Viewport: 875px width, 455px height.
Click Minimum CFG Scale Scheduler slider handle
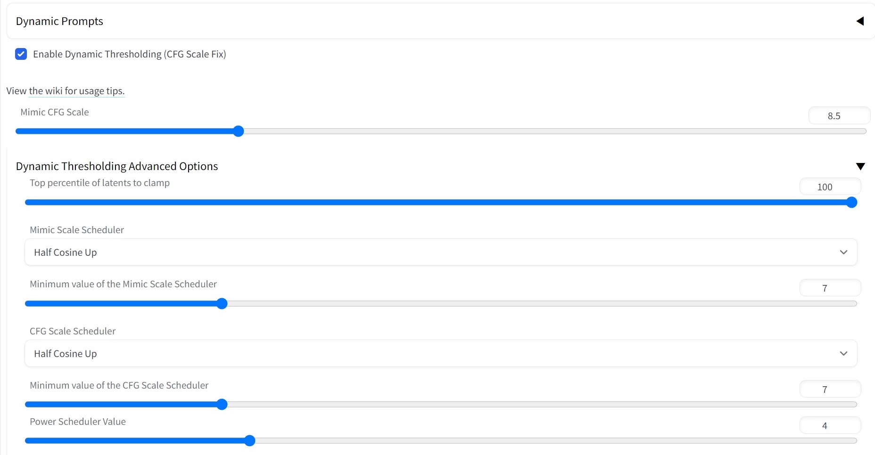(x=222, y=405)
